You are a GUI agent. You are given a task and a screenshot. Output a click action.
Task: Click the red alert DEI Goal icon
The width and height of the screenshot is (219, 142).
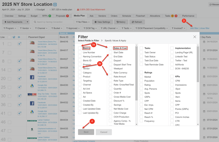(x=78, y=9)
